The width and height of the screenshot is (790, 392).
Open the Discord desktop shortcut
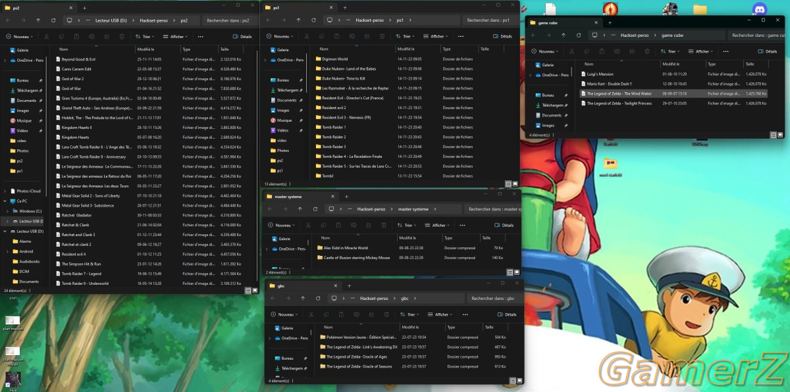coord(760,9)
